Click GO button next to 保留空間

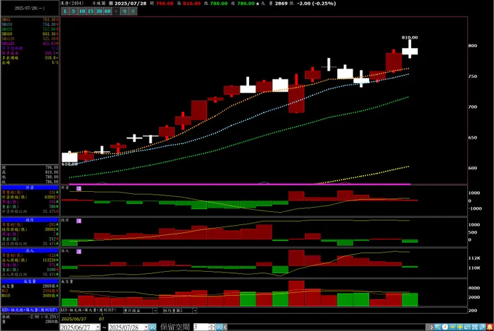click(219, 327)
